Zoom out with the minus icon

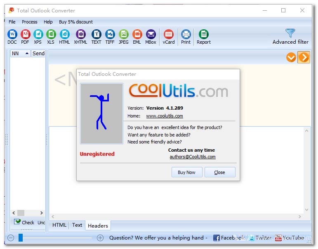tap(11, 237)
